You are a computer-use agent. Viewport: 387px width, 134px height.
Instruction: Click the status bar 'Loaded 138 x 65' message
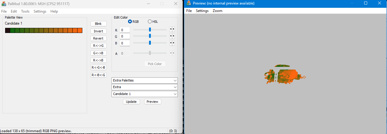point(36,131)
